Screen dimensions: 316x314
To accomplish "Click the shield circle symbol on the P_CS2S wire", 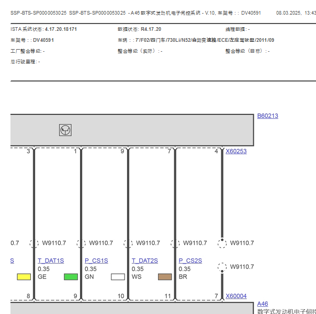I will [175, 243].
